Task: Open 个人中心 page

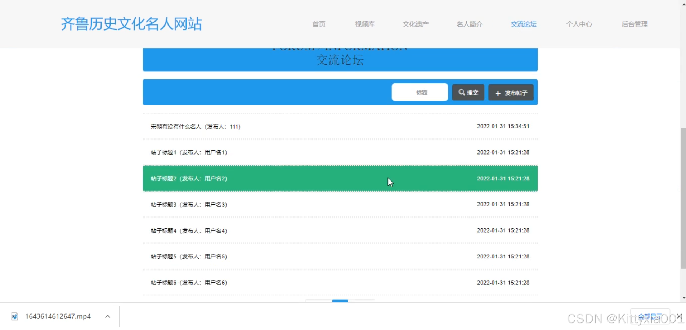Action: pos(579,24)
